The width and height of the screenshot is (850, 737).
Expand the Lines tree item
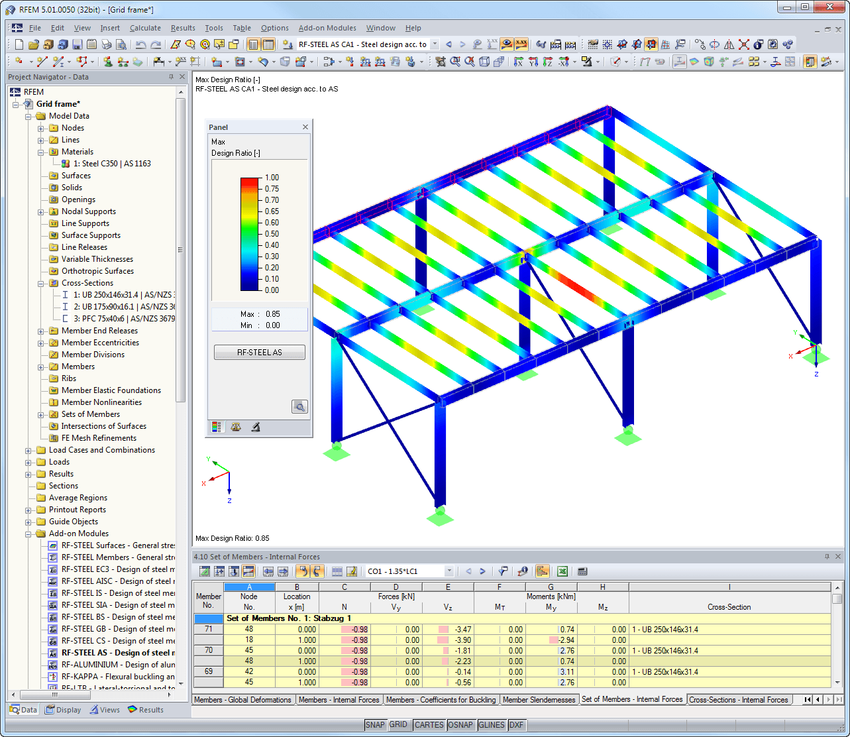[x=41, y=140]
